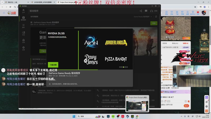Open Douyu user profile avatar
211x119 pixels.
[x=204, y=13]
